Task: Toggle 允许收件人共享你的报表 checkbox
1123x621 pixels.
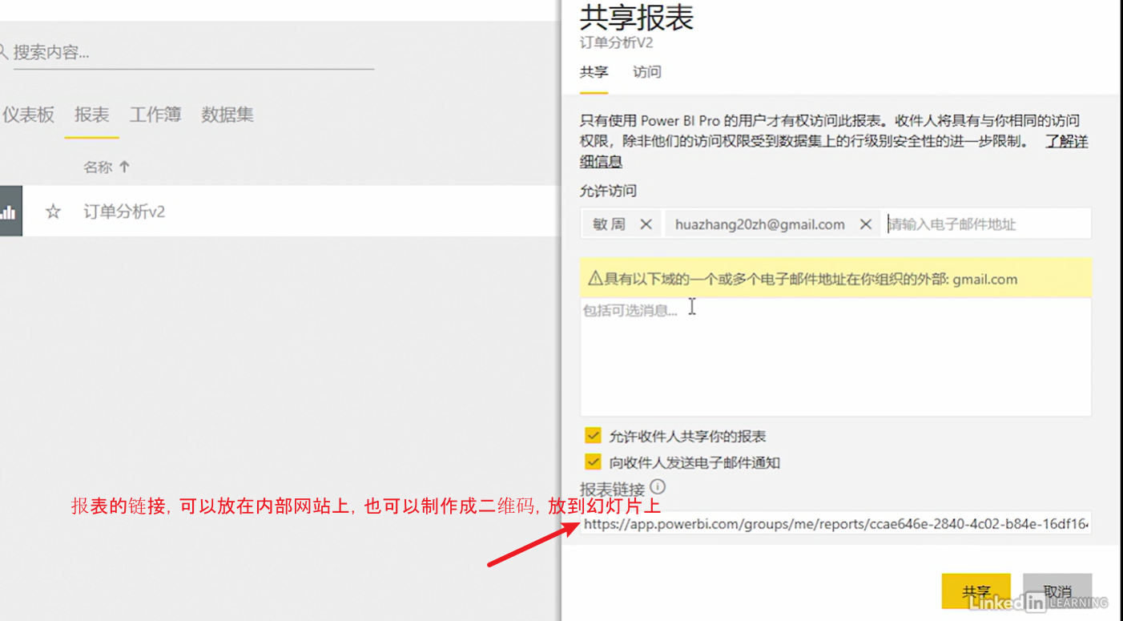Action: point(593,436)
